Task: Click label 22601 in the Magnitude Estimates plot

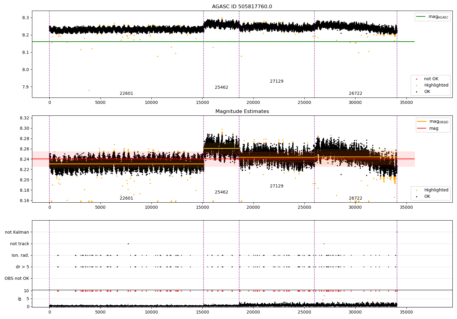Action: point(126,198)
